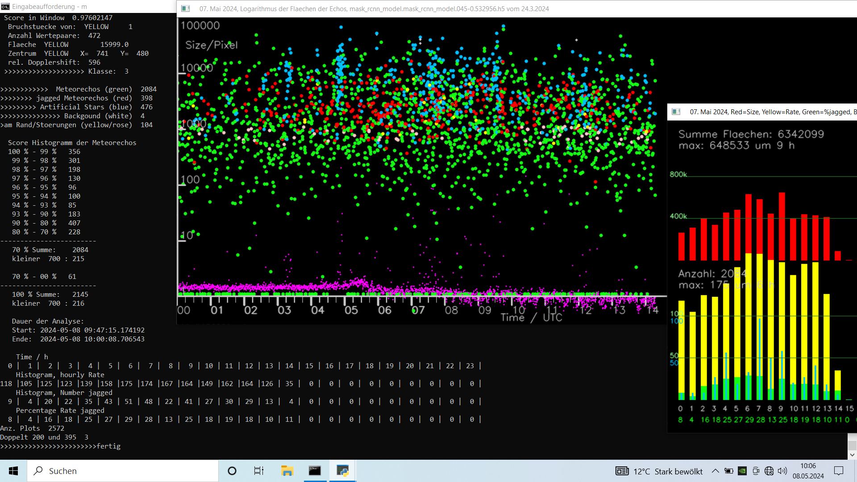Open Cortana circle icon in taskbar
Screen dimensions: 857x482
point(232,471)
